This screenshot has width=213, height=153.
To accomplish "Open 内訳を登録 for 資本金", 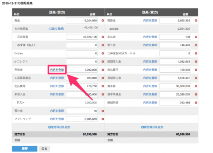I will [x=150, y=86].
